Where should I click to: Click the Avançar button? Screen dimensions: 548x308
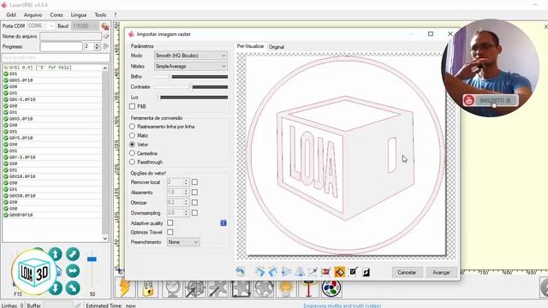441,272
